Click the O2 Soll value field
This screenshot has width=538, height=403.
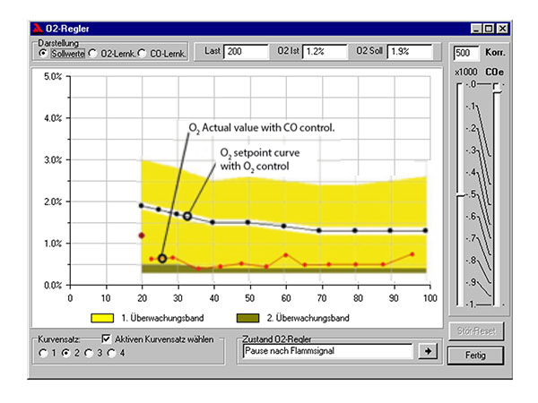tap(410, 52)
